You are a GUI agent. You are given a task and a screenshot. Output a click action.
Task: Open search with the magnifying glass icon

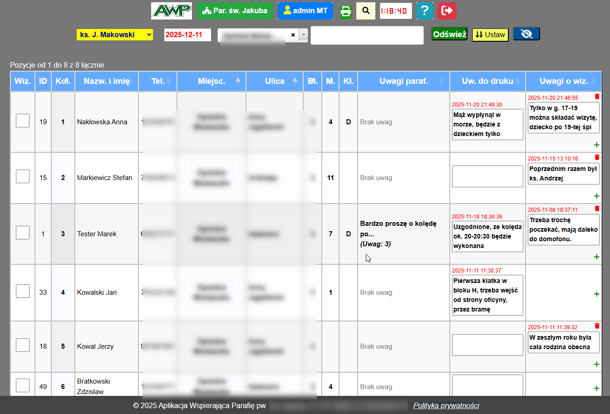point(366,11)
